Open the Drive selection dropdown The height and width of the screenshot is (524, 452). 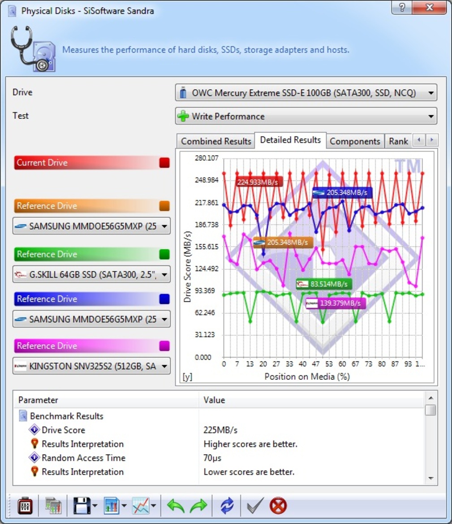306,93
